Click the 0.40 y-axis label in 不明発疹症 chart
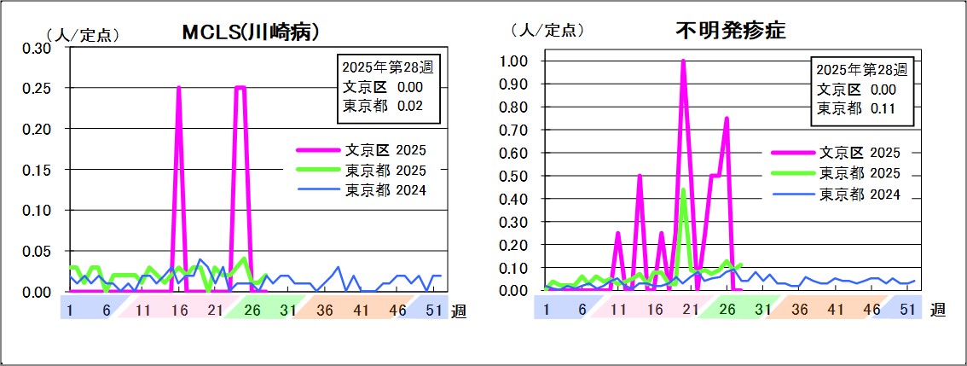The width and height of the screenshot is (967, 366). 513,199
